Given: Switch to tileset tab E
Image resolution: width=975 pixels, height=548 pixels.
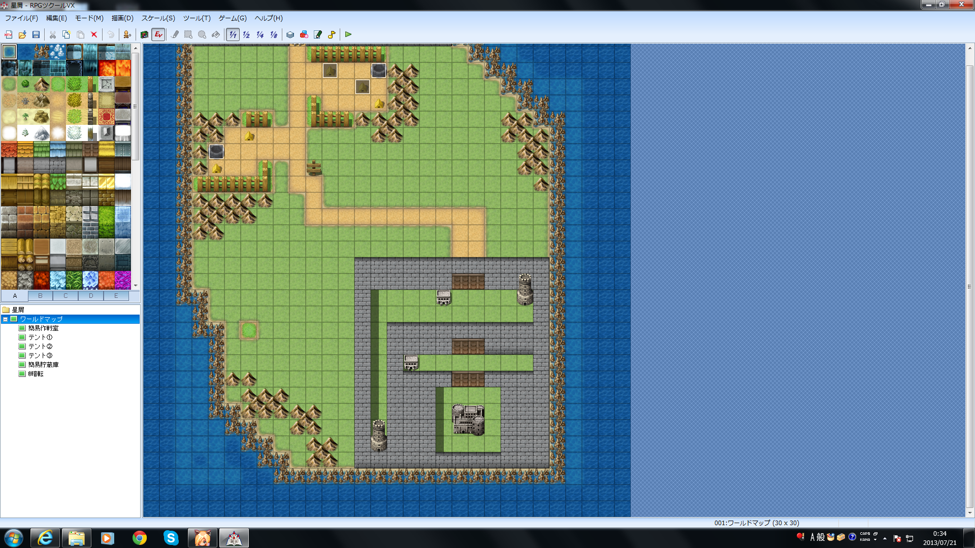Looking at the screenshot, I should [116, 296].
